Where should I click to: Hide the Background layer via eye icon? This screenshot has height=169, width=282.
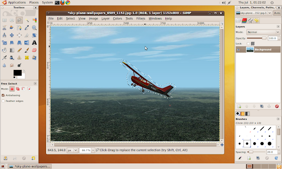click(238, 50)
